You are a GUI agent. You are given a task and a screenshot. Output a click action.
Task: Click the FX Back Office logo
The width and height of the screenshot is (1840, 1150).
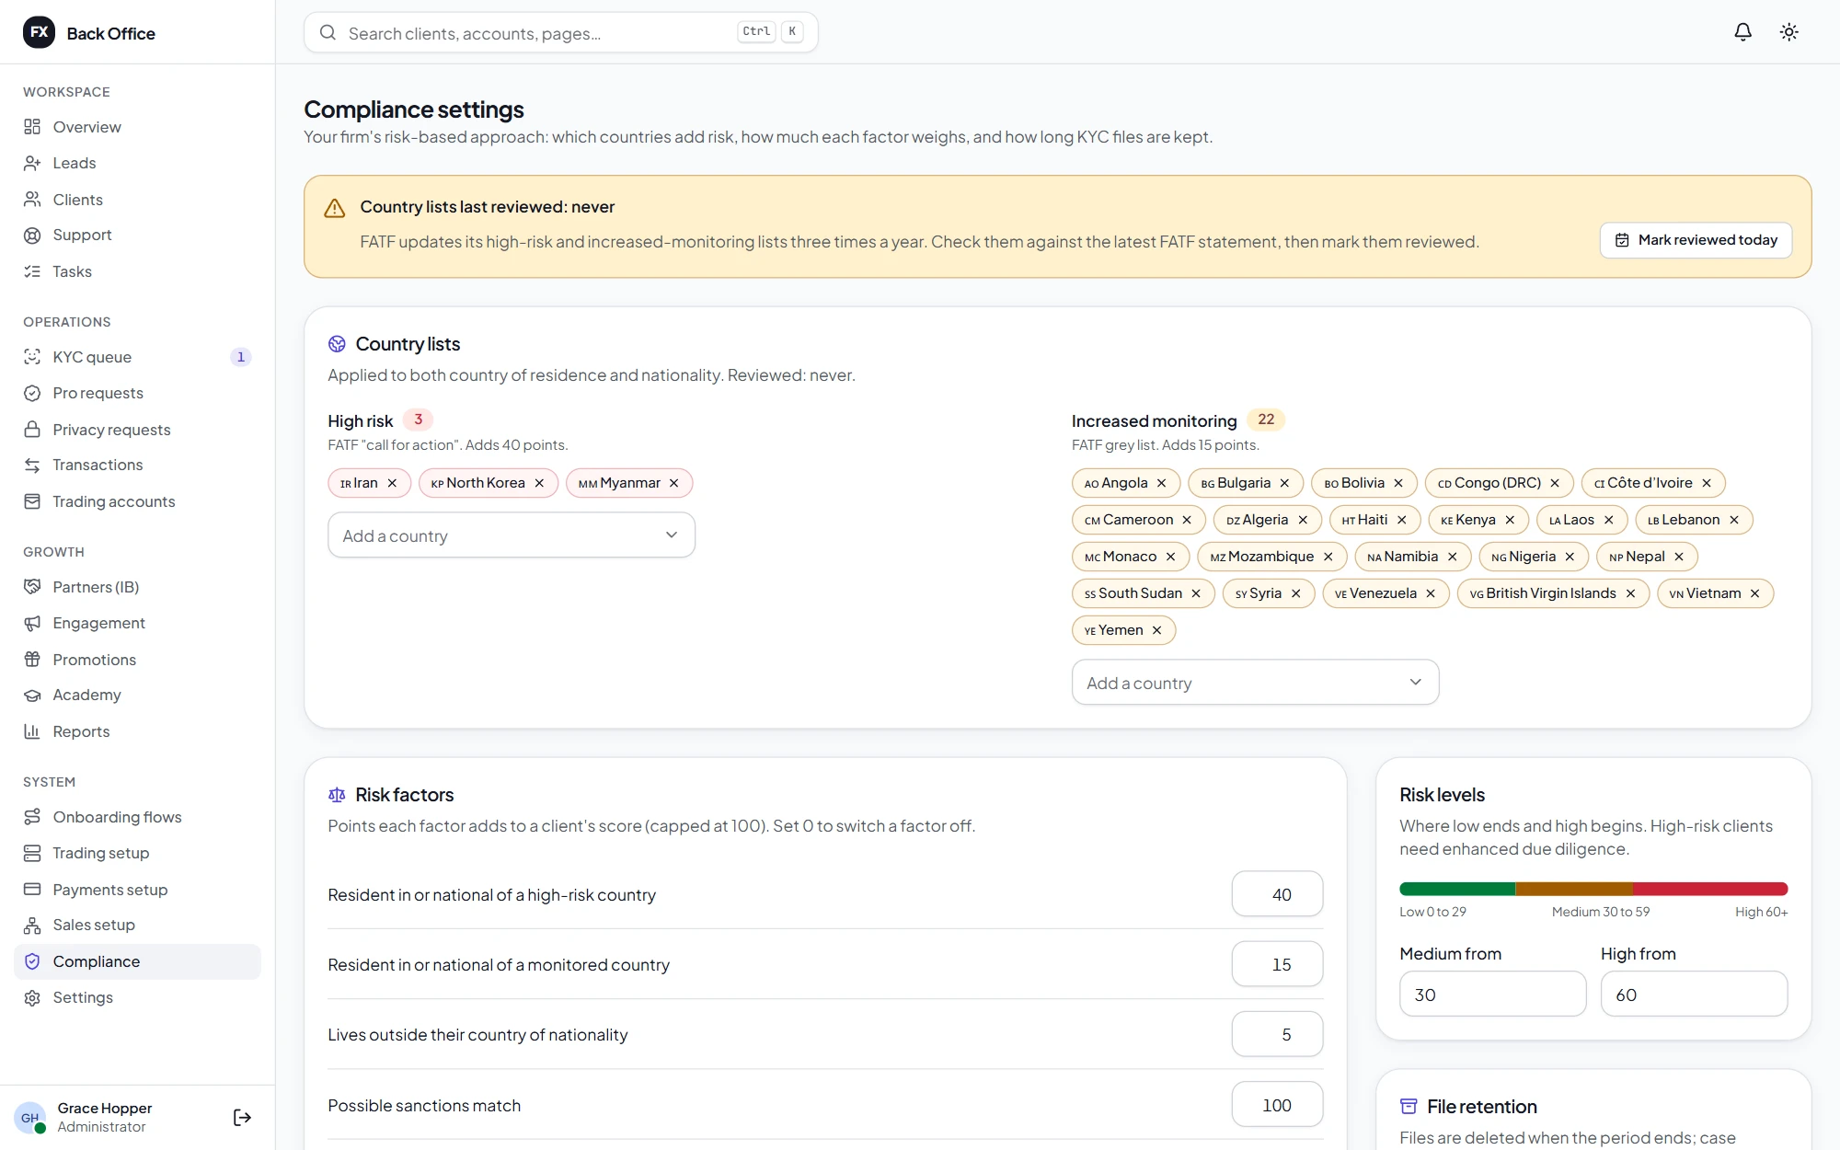pos(88,33)
